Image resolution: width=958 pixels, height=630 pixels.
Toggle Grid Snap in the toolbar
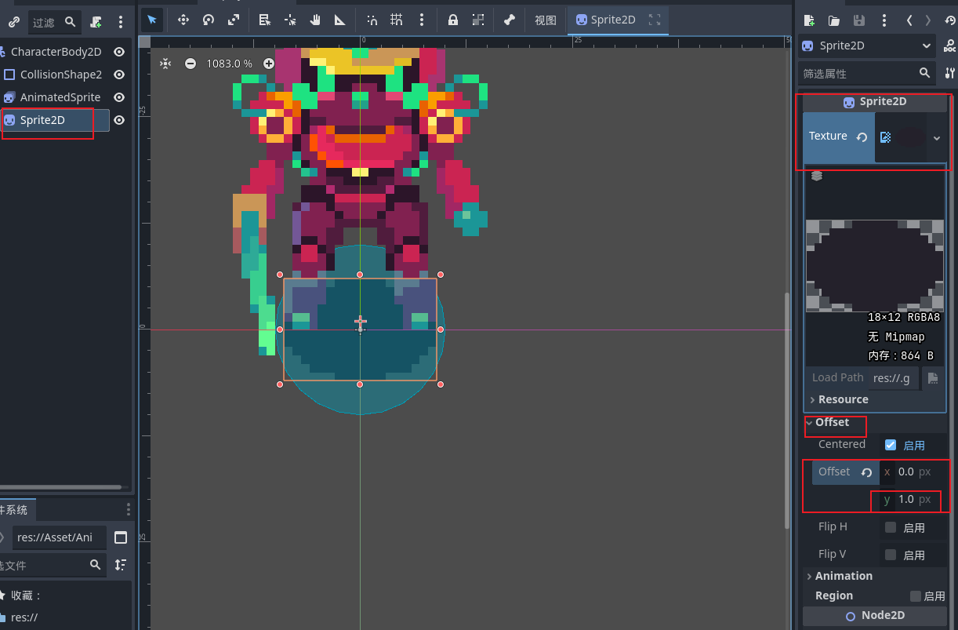click(397, 20)
